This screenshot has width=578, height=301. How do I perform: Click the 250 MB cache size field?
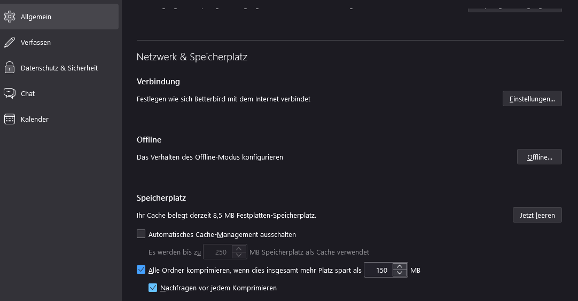[x=218, y=252]
